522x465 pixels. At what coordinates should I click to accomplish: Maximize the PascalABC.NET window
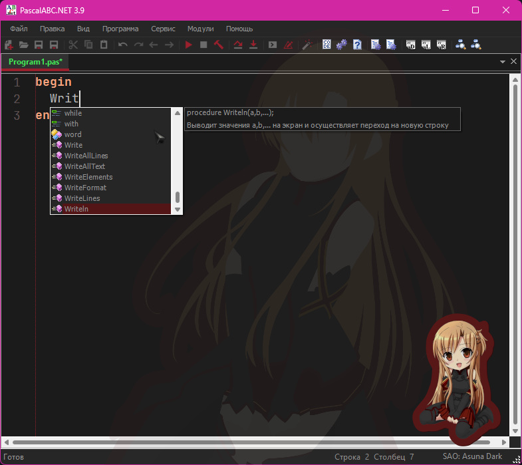tap(475, 11)
